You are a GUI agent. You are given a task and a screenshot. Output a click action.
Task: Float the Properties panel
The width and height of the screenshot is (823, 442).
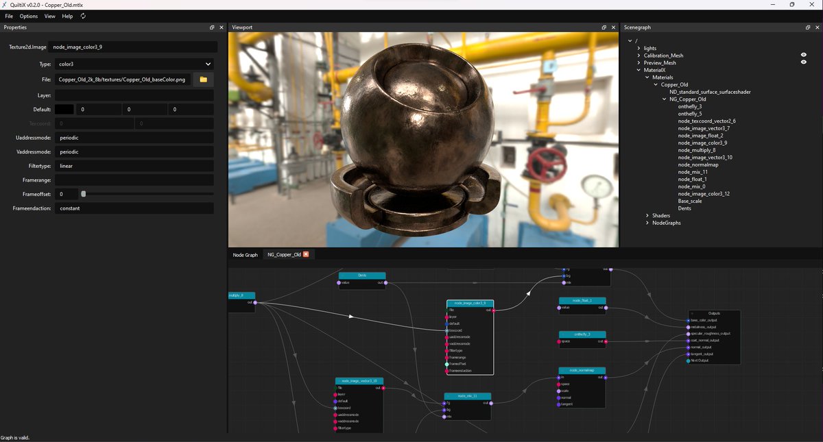pos(212,27)
